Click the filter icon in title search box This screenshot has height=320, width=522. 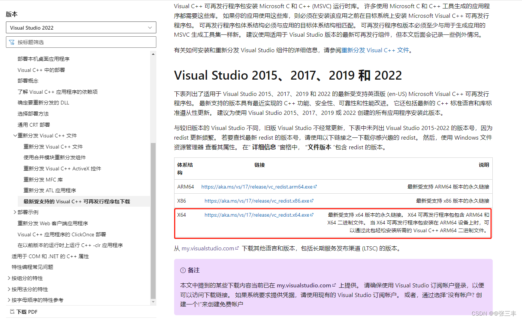click(11, 42)
